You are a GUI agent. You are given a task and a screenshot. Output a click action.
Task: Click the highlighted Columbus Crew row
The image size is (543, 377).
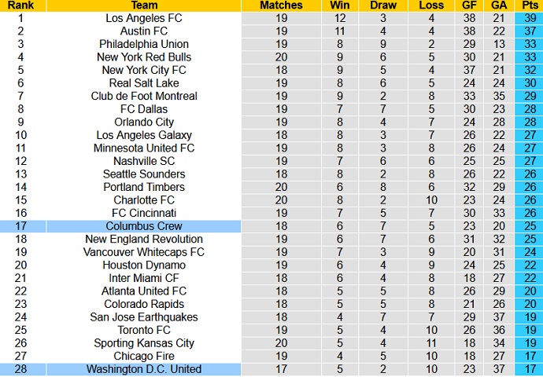tap(271, 226)
